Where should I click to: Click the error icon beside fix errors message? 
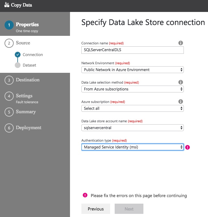coord(85,195)
